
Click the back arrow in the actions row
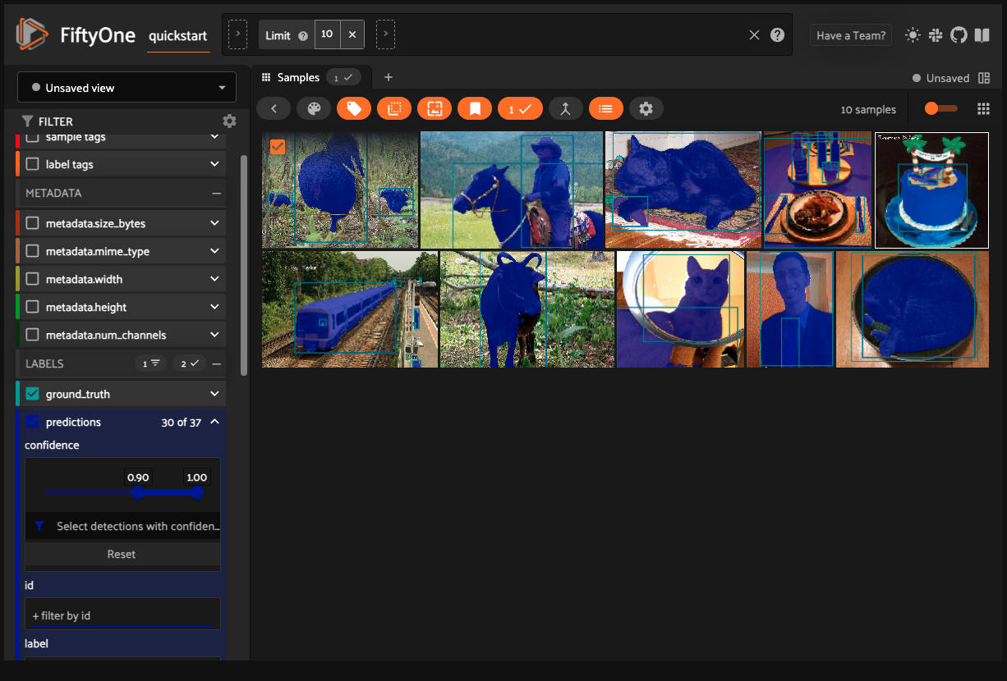274,108
